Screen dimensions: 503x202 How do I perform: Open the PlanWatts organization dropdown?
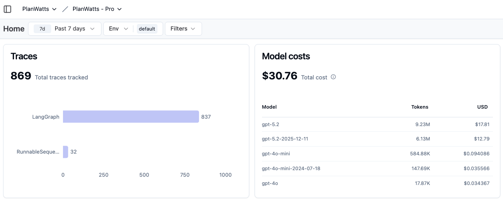(x=39, y=9)
